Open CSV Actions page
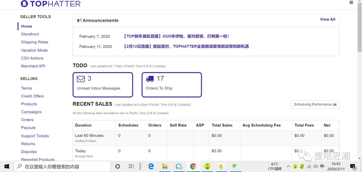 pyautogui.click(x=32, y=58)
